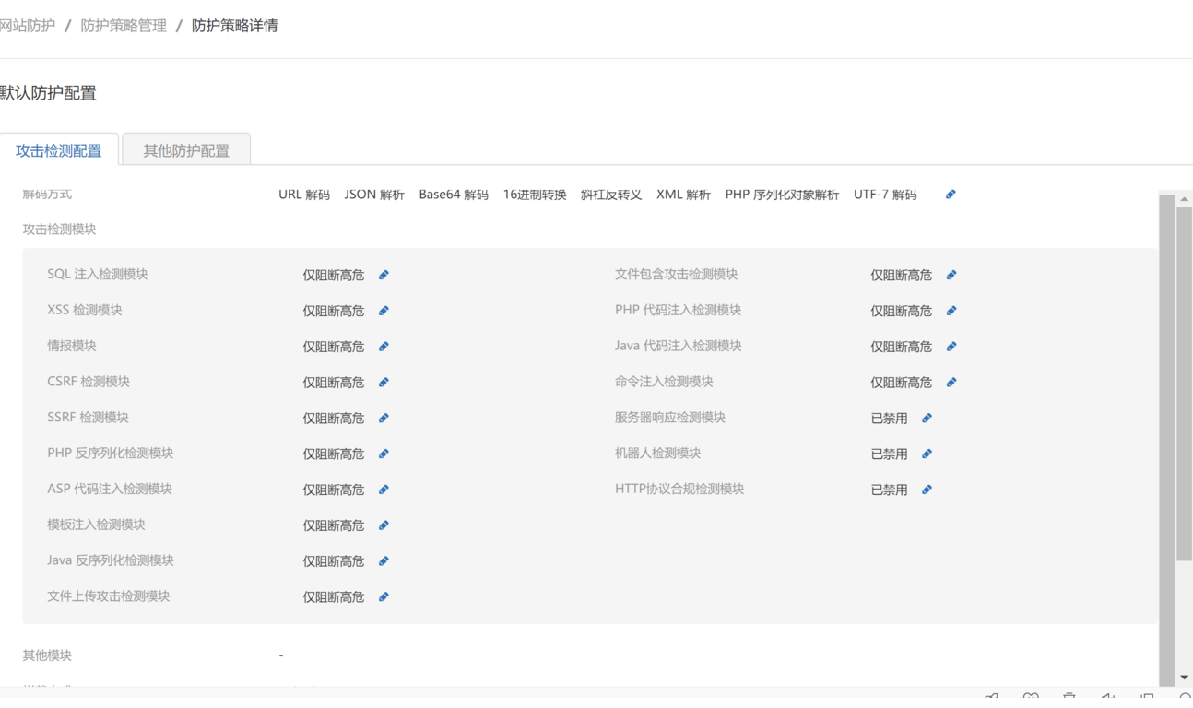Click edit icon for SQL 注入检测模块

(384, 275)
